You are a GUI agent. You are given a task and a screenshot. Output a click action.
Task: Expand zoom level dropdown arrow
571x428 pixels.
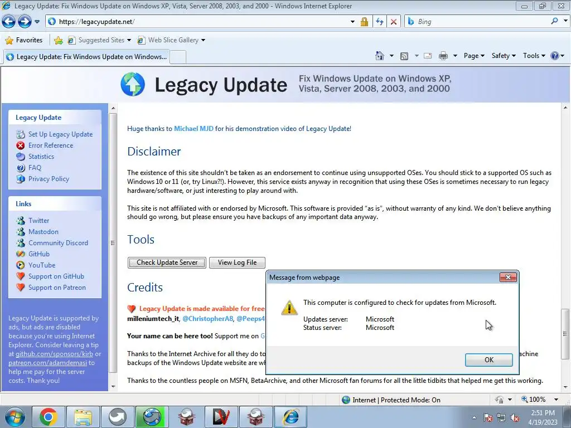[556, 400]
